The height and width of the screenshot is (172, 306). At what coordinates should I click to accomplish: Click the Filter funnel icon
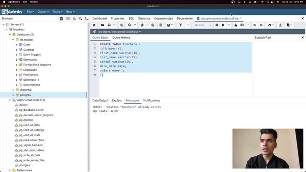pos(181,25)
